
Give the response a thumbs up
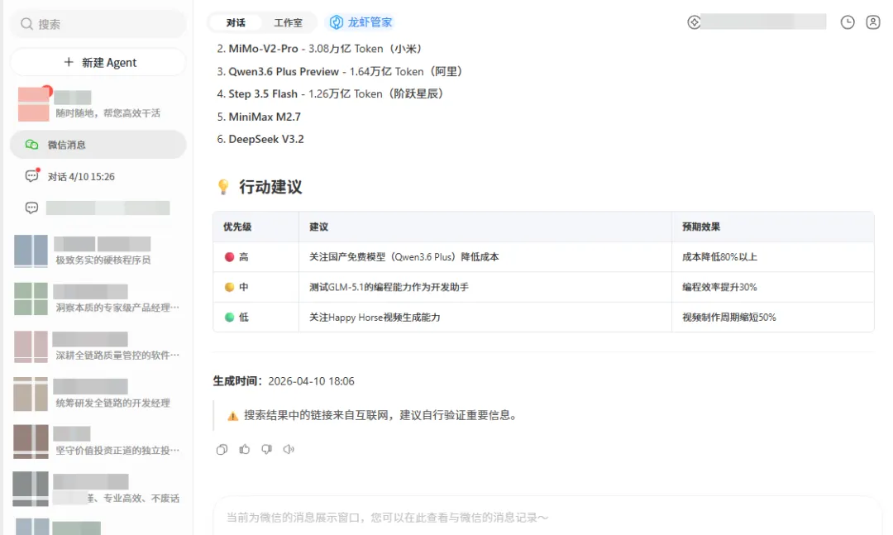tap(244, 450)
